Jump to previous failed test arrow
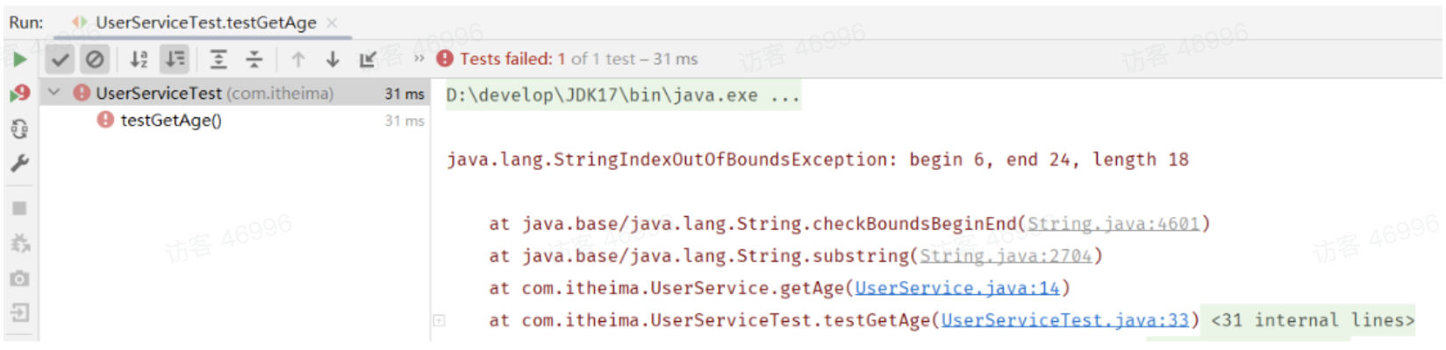 (298, 59)
